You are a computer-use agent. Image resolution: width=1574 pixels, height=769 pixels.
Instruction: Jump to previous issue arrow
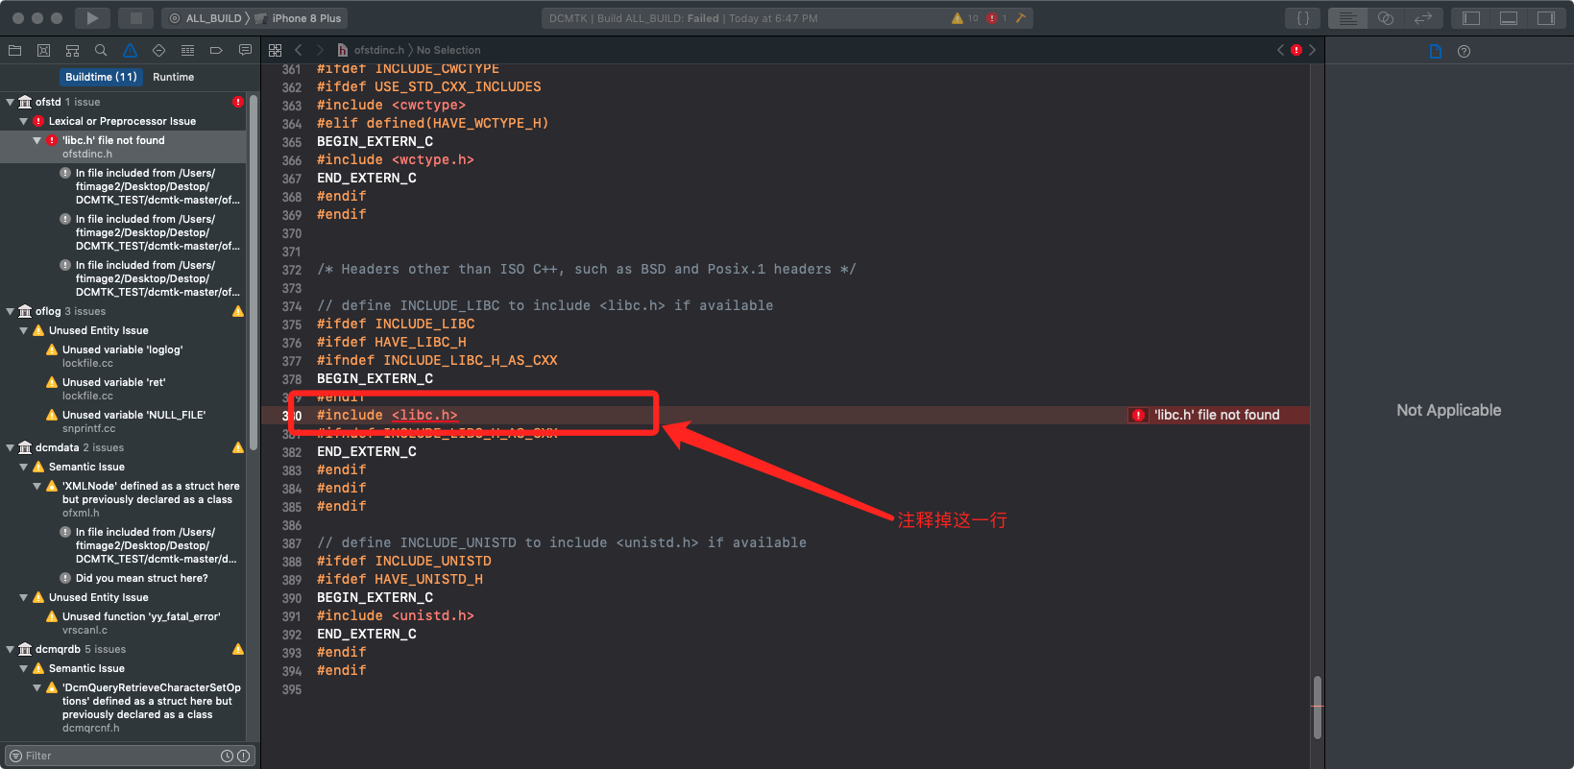coord(1280,50)
